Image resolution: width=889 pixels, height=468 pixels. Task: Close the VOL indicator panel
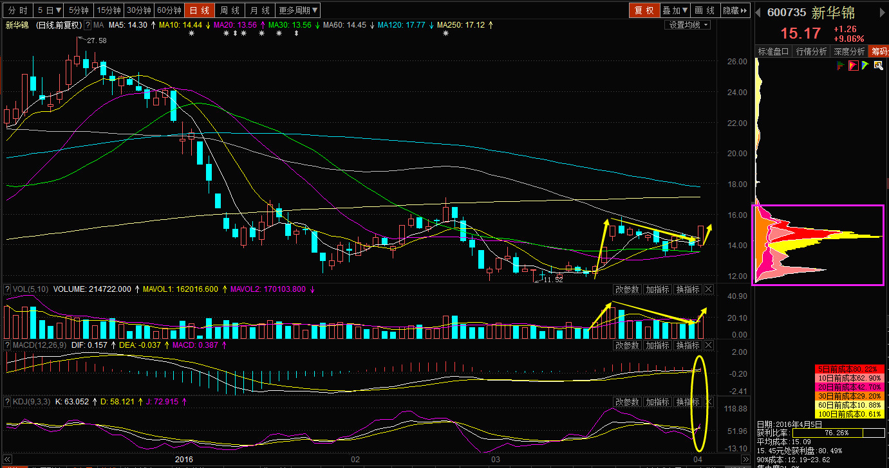(709, 290)
